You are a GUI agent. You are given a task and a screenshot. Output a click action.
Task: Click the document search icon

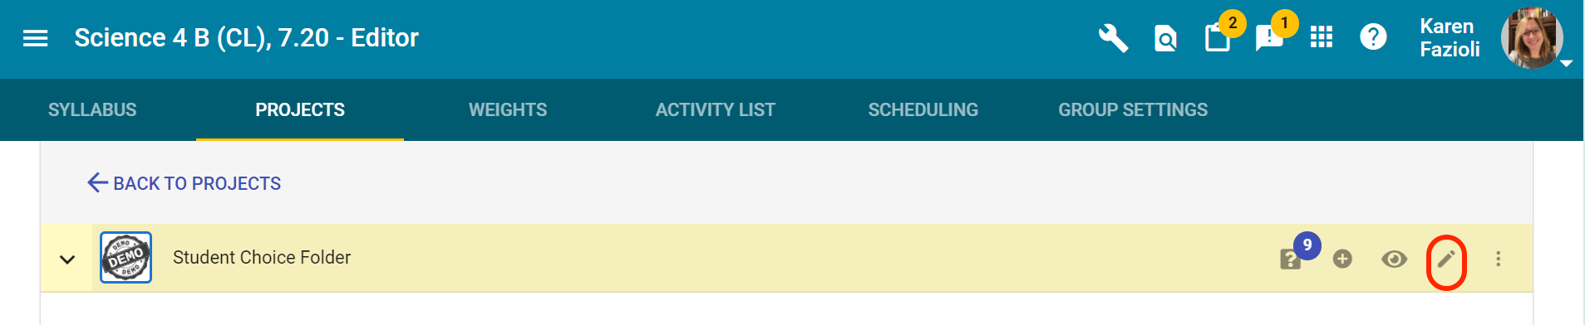1165,38
